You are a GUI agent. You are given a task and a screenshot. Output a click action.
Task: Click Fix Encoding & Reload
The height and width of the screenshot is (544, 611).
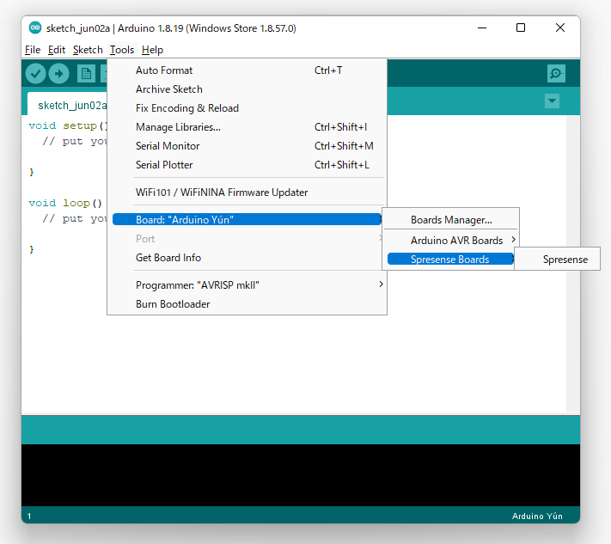point(187,108)
